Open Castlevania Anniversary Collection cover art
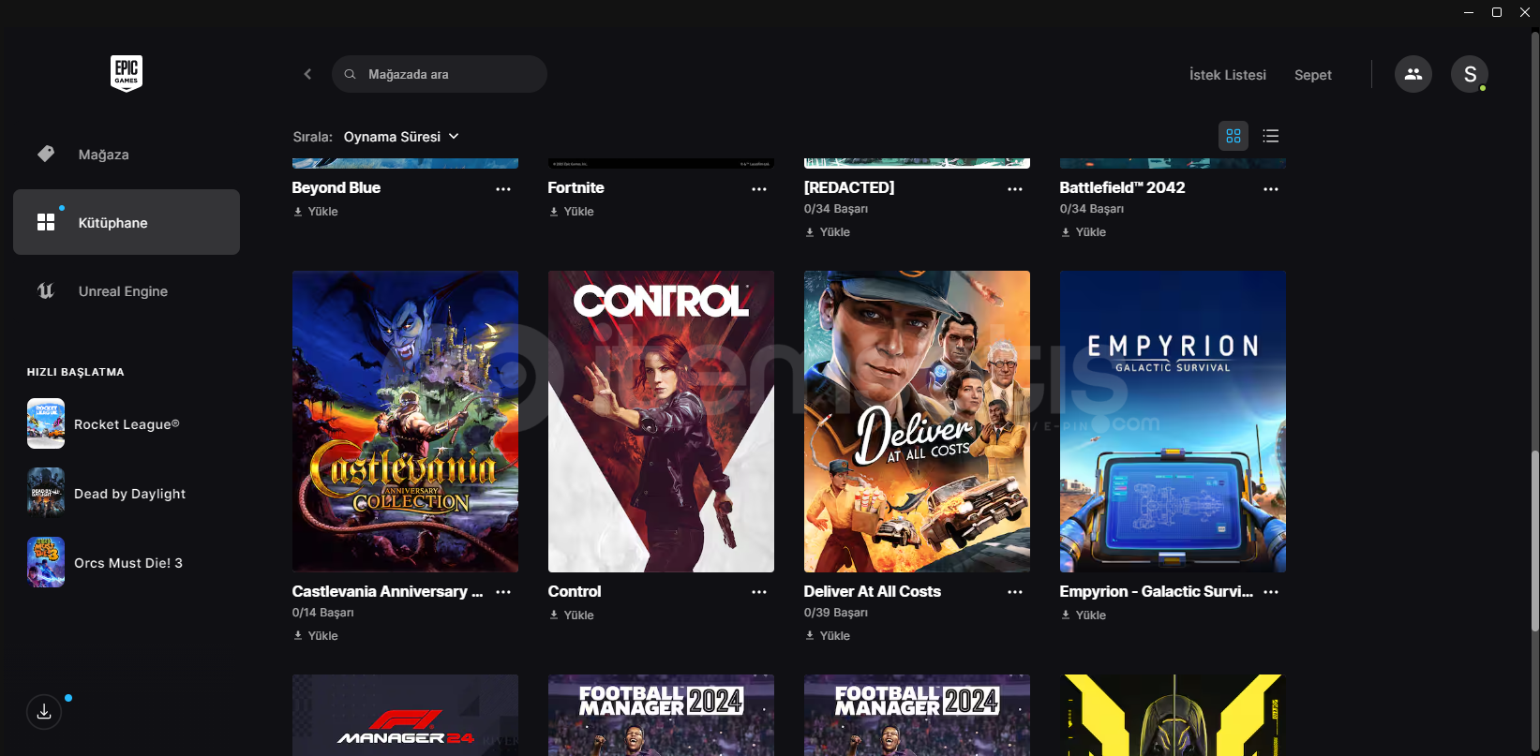This screenshot has height=756, width=1540. coord(405,422)
